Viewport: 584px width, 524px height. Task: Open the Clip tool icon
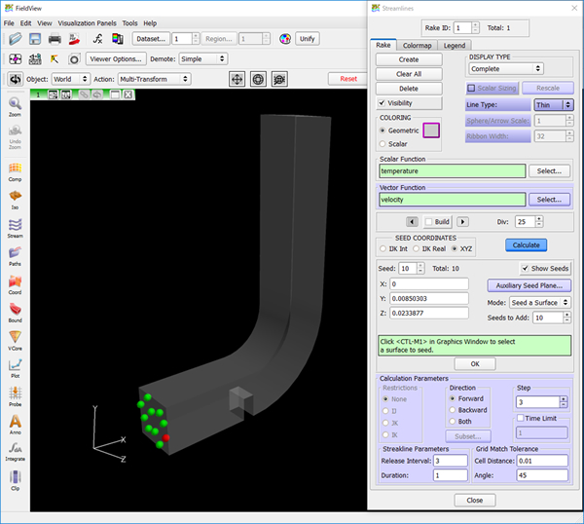15,477
